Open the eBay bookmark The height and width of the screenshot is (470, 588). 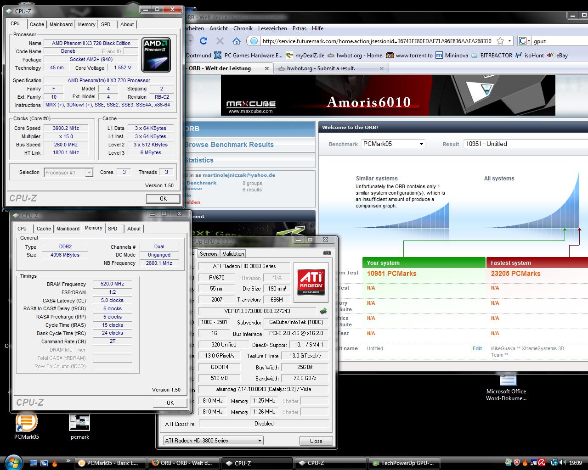coord(557,55)
